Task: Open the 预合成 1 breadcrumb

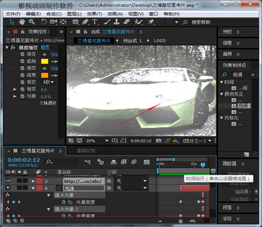Action: pyautogui.click(x=132, y=41)
